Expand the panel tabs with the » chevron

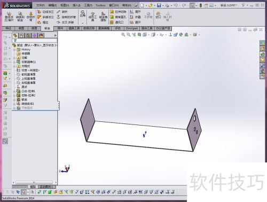pos(55,36)
